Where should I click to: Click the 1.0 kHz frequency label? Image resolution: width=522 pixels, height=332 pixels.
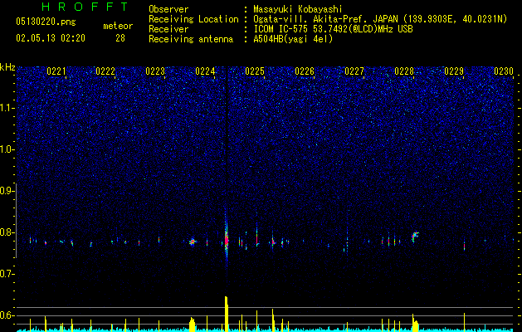pos(7,149)
